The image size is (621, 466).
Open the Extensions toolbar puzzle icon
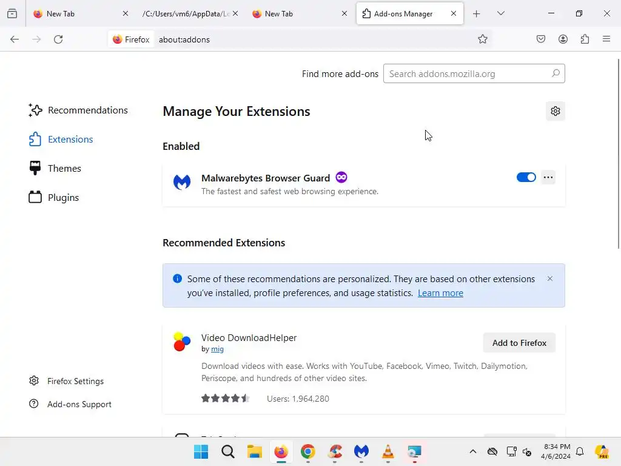click(x=585, y=39)
